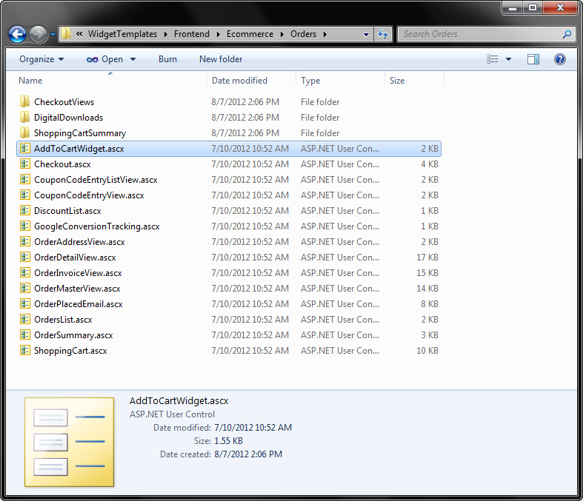Viewport: 583px width, 501px height.
Task: Click the New folder button
Action: 221,59
